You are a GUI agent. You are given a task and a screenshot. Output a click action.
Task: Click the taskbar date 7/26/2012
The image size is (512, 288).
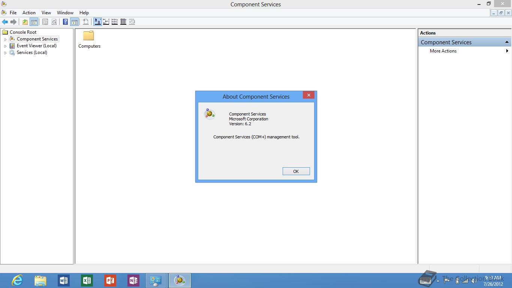pos(493,284)
